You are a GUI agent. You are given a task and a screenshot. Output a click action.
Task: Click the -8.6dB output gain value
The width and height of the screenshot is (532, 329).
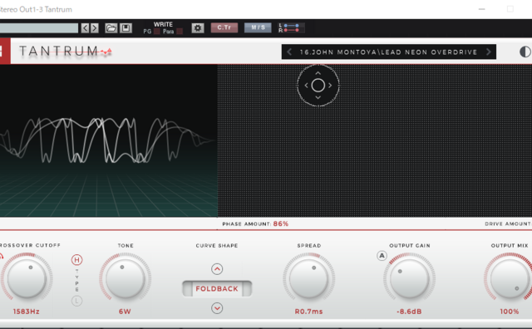tap(409, 312)
